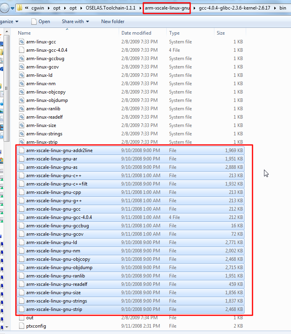Click the arm-xscale-linux-gnu-ld file icon
This screenshot has height=334, width=291.
point(21,242)
